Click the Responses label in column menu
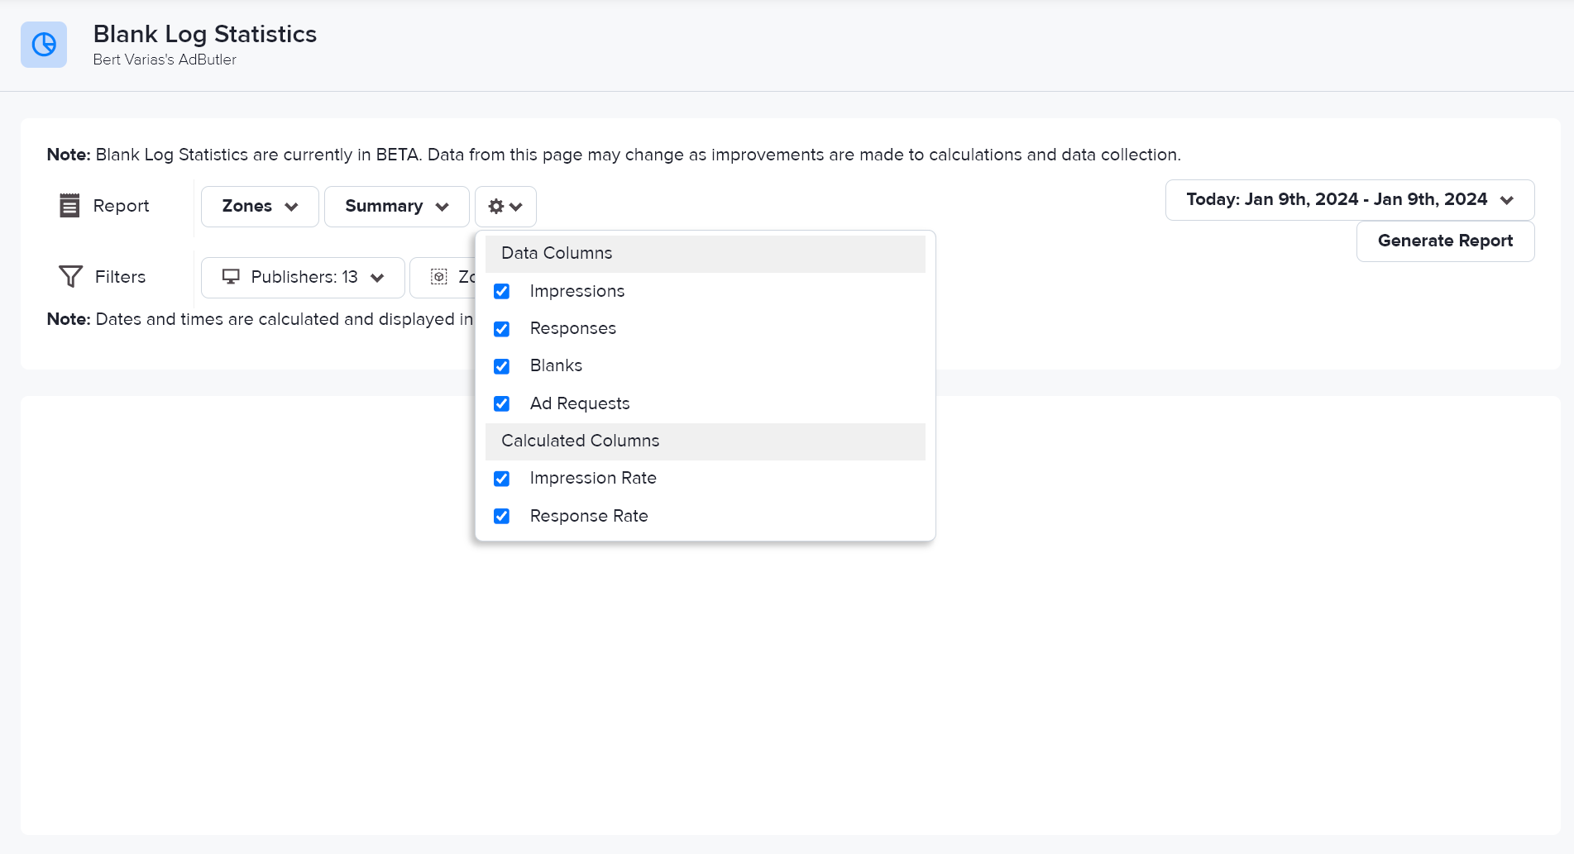 tap(573, 328)
